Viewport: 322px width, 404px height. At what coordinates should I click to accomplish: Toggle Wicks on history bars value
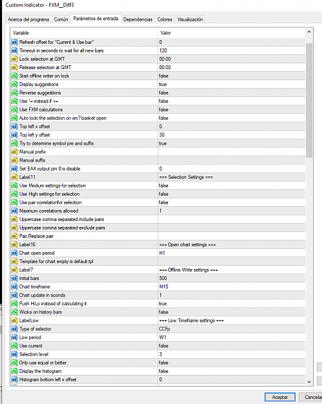click(231, 312)
